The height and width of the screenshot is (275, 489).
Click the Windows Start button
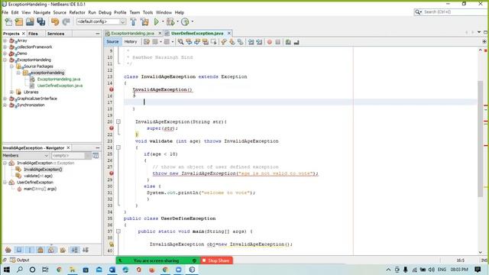(6, 270)
